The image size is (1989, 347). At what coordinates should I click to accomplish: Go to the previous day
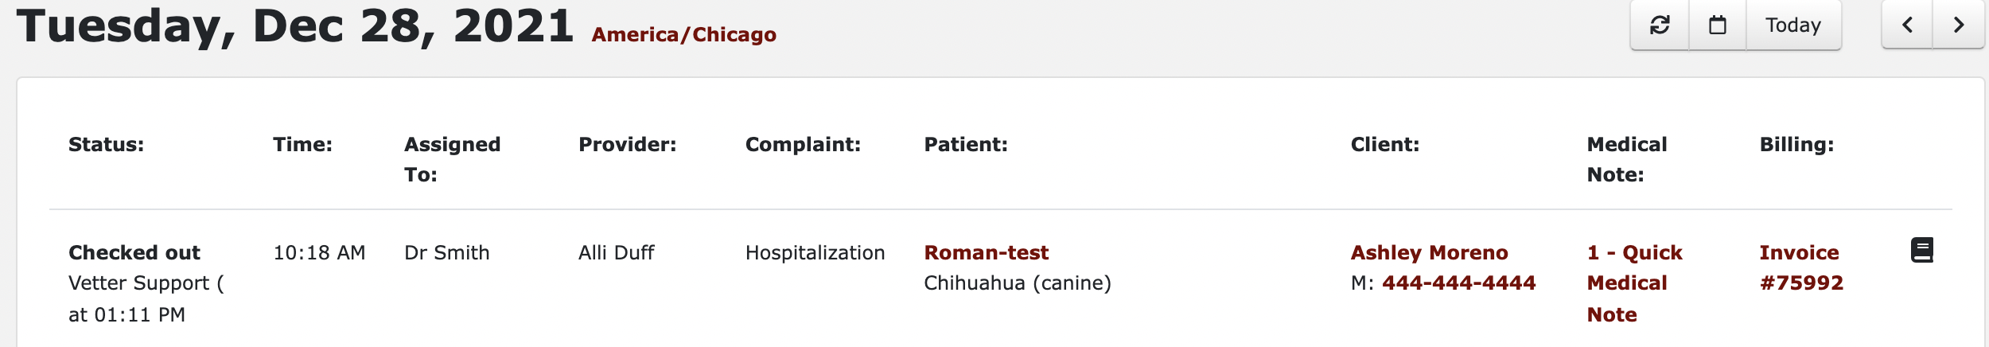click(x=1907, y=25)
